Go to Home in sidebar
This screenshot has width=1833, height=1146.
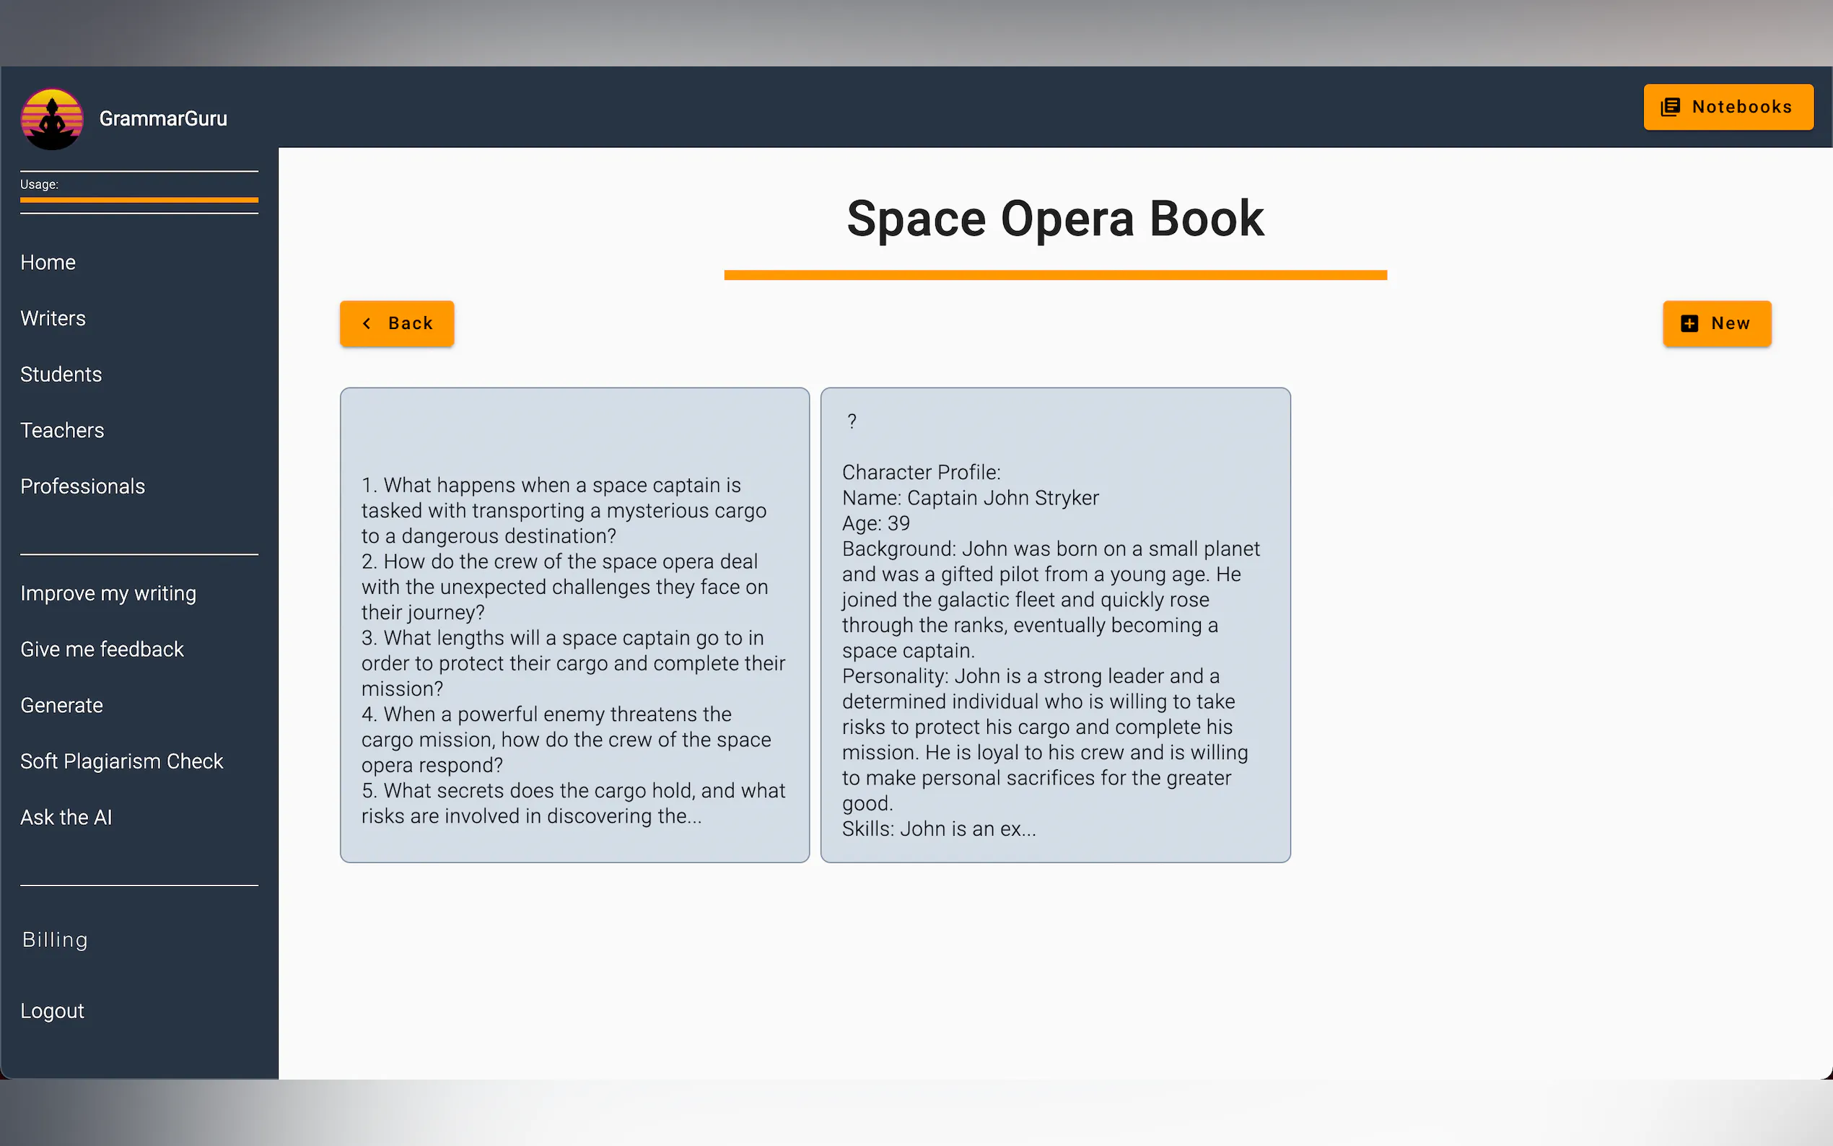tap(48, 262)
